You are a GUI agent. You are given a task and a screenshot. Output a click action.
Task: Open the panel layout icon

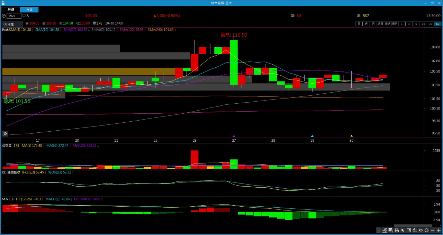(409, 230)
